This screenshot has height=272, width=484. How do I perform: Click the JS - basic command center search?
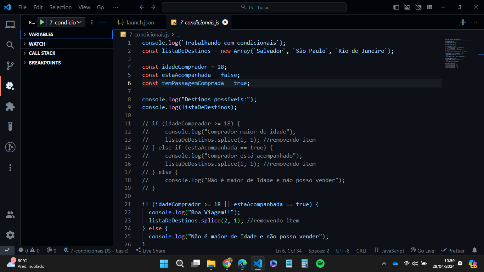click(254, 7)
